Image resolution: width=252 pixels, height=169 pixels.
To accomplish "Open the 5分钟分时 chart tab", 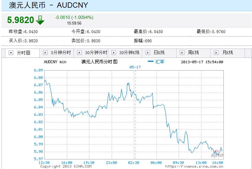I will click(57, 53).
